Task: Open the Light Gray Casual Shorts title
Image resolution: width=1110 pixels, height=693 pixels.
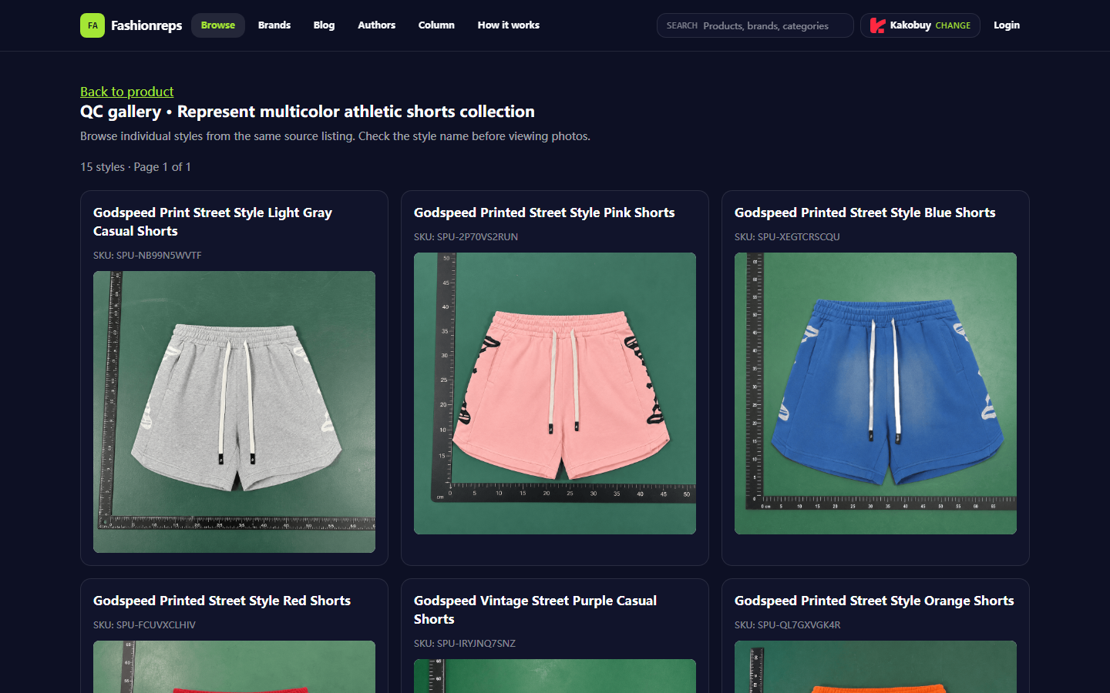Action: (x=213, y=222)
